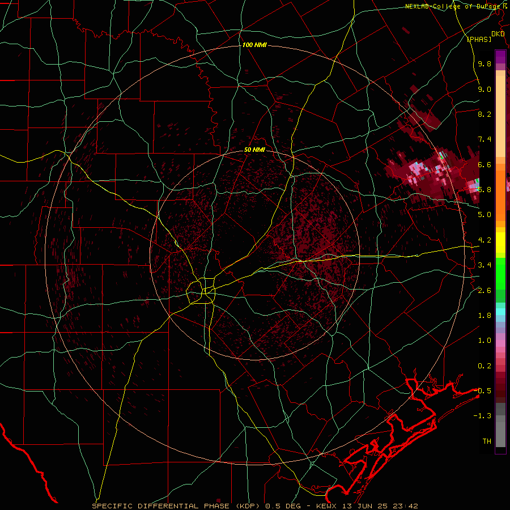Click the 3.4 legend value
Screen dimensions: 510x510
(484, 265)
